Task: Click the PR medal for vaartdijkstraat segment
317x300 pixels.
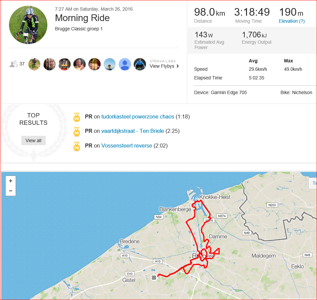Action: pos(77,131)
